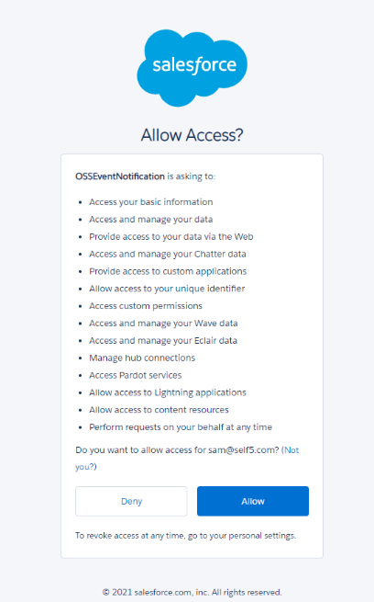The image size is (374, 602).
Task: Click 'Access and manage your Wave data'
Action: 163,324
